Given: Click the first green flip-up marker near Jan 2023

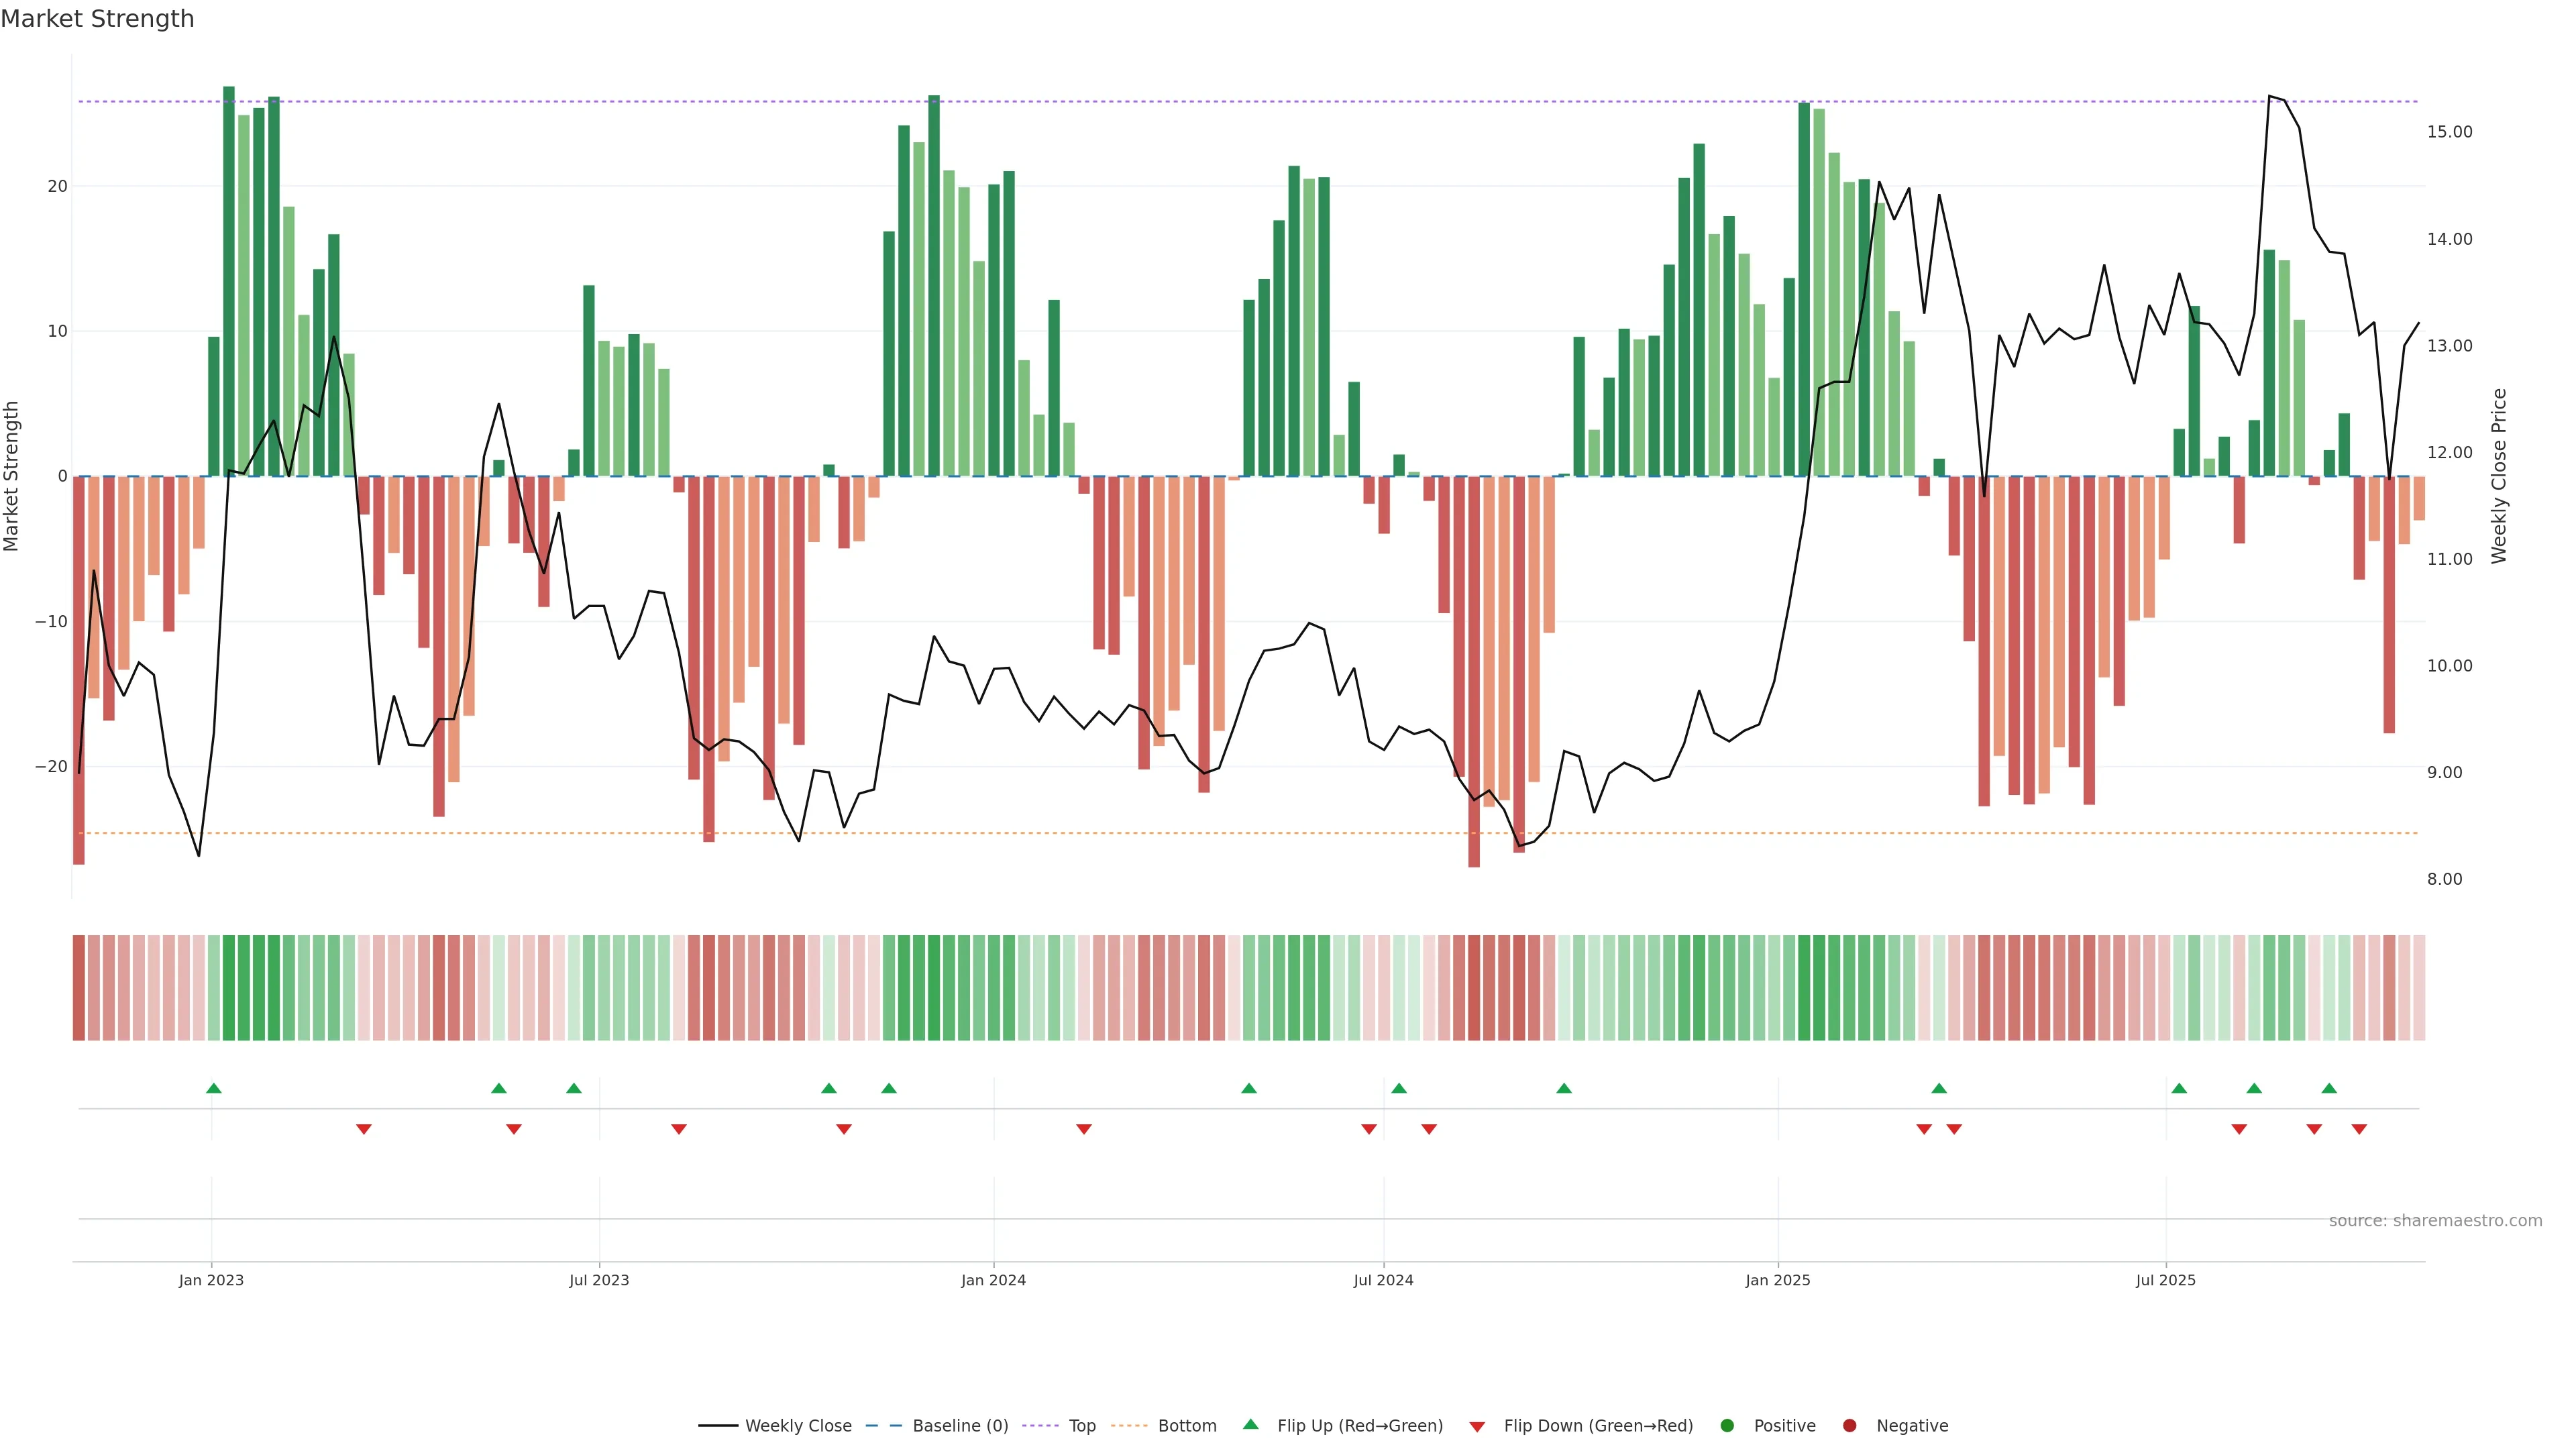Looking at the screenshot, I should click(214, 1088).
